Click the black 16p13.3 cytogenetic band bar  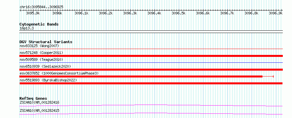(x=151, y=32)
